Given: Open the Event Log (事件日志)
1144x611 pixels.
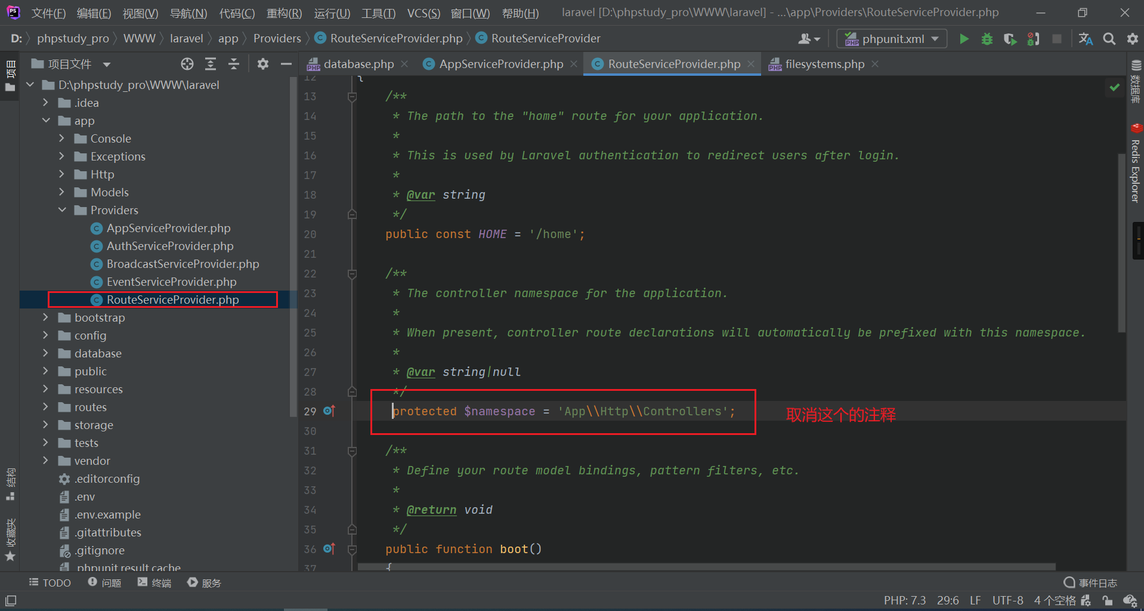Looking at the screenshot, I should pyautogui.click(x=1091, y=582).
